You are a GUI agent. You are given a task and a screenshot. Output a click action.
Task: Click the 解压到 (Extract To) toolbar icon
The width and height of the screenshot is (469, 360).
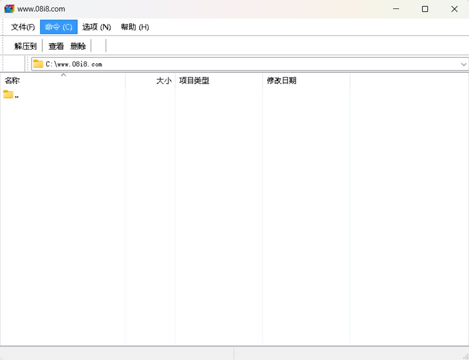tap(25, 46)
